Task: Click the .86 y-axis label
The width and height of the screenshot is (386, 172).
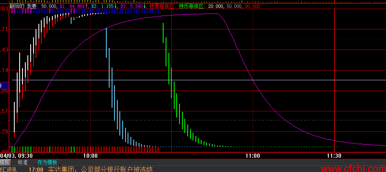Action: [x=4, y=91]
